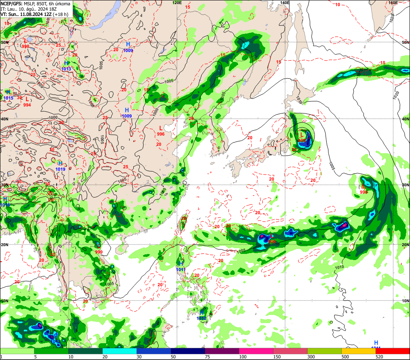Image resolution: width=410 pixels, height=360 pixels.
Task: Click the "140E" longitude label
Action: [x=285, y=2]
